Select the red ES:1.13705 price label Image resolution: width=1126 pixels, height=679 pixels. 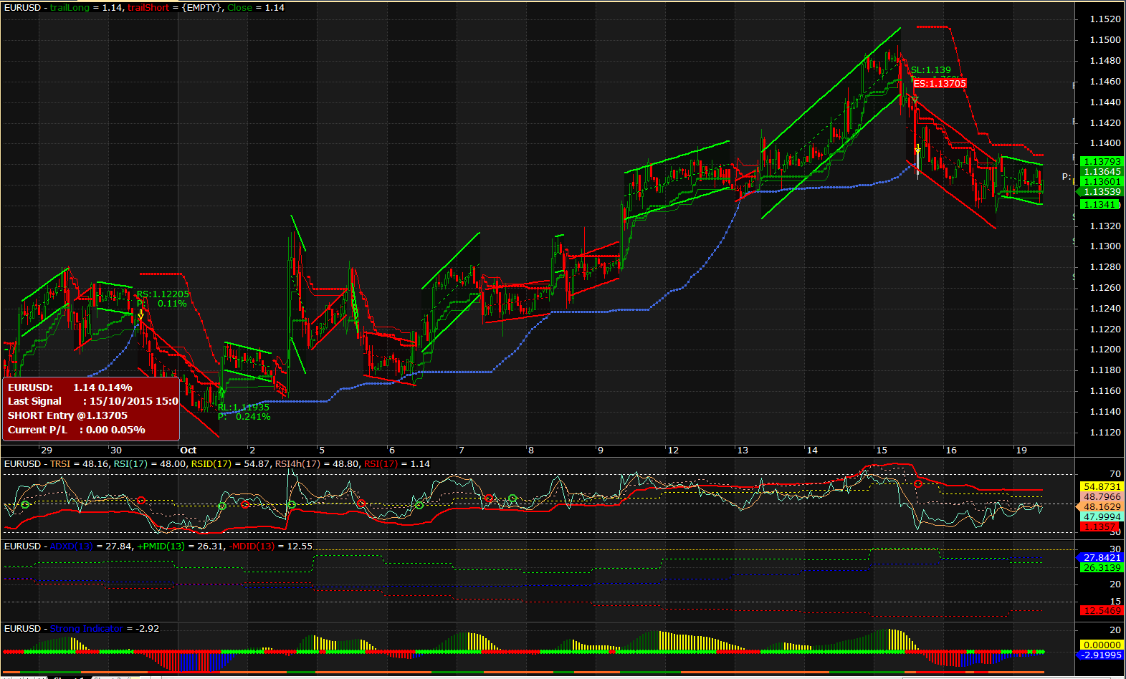pyautogui.click(x=940, y=84)
